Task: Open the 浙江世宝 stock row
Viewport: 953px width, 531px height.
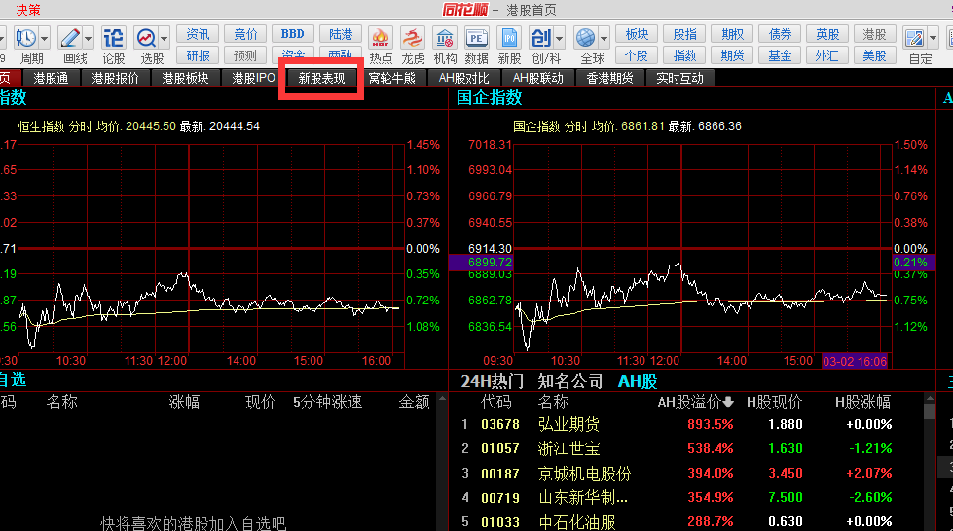Action: click(686, 448)
